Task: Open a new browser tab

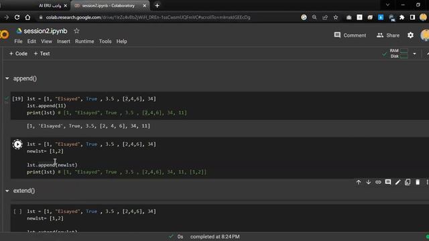Action: pyautogui.click(x=157, y=5)
